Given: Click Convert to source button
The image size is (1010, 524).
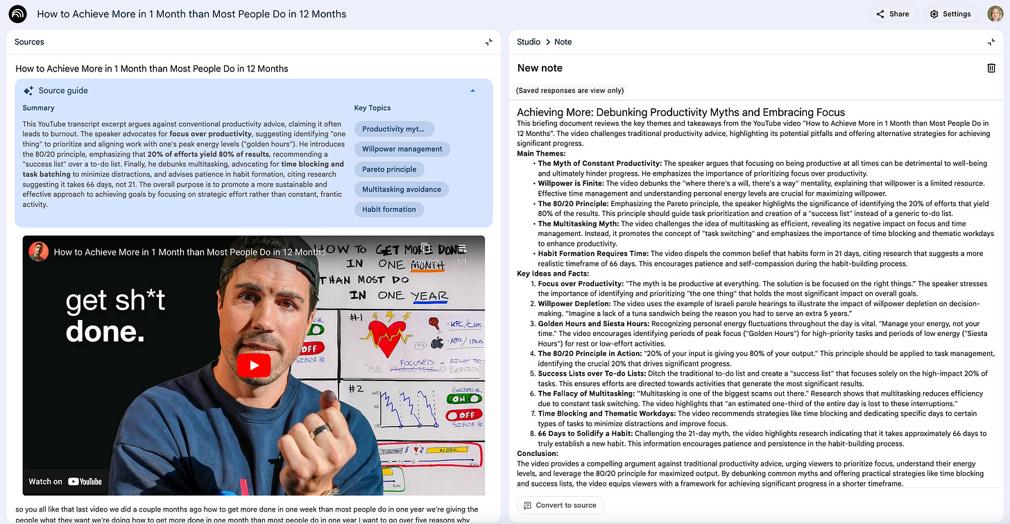Looking at the screenshot, I should (x=560, y=505).
